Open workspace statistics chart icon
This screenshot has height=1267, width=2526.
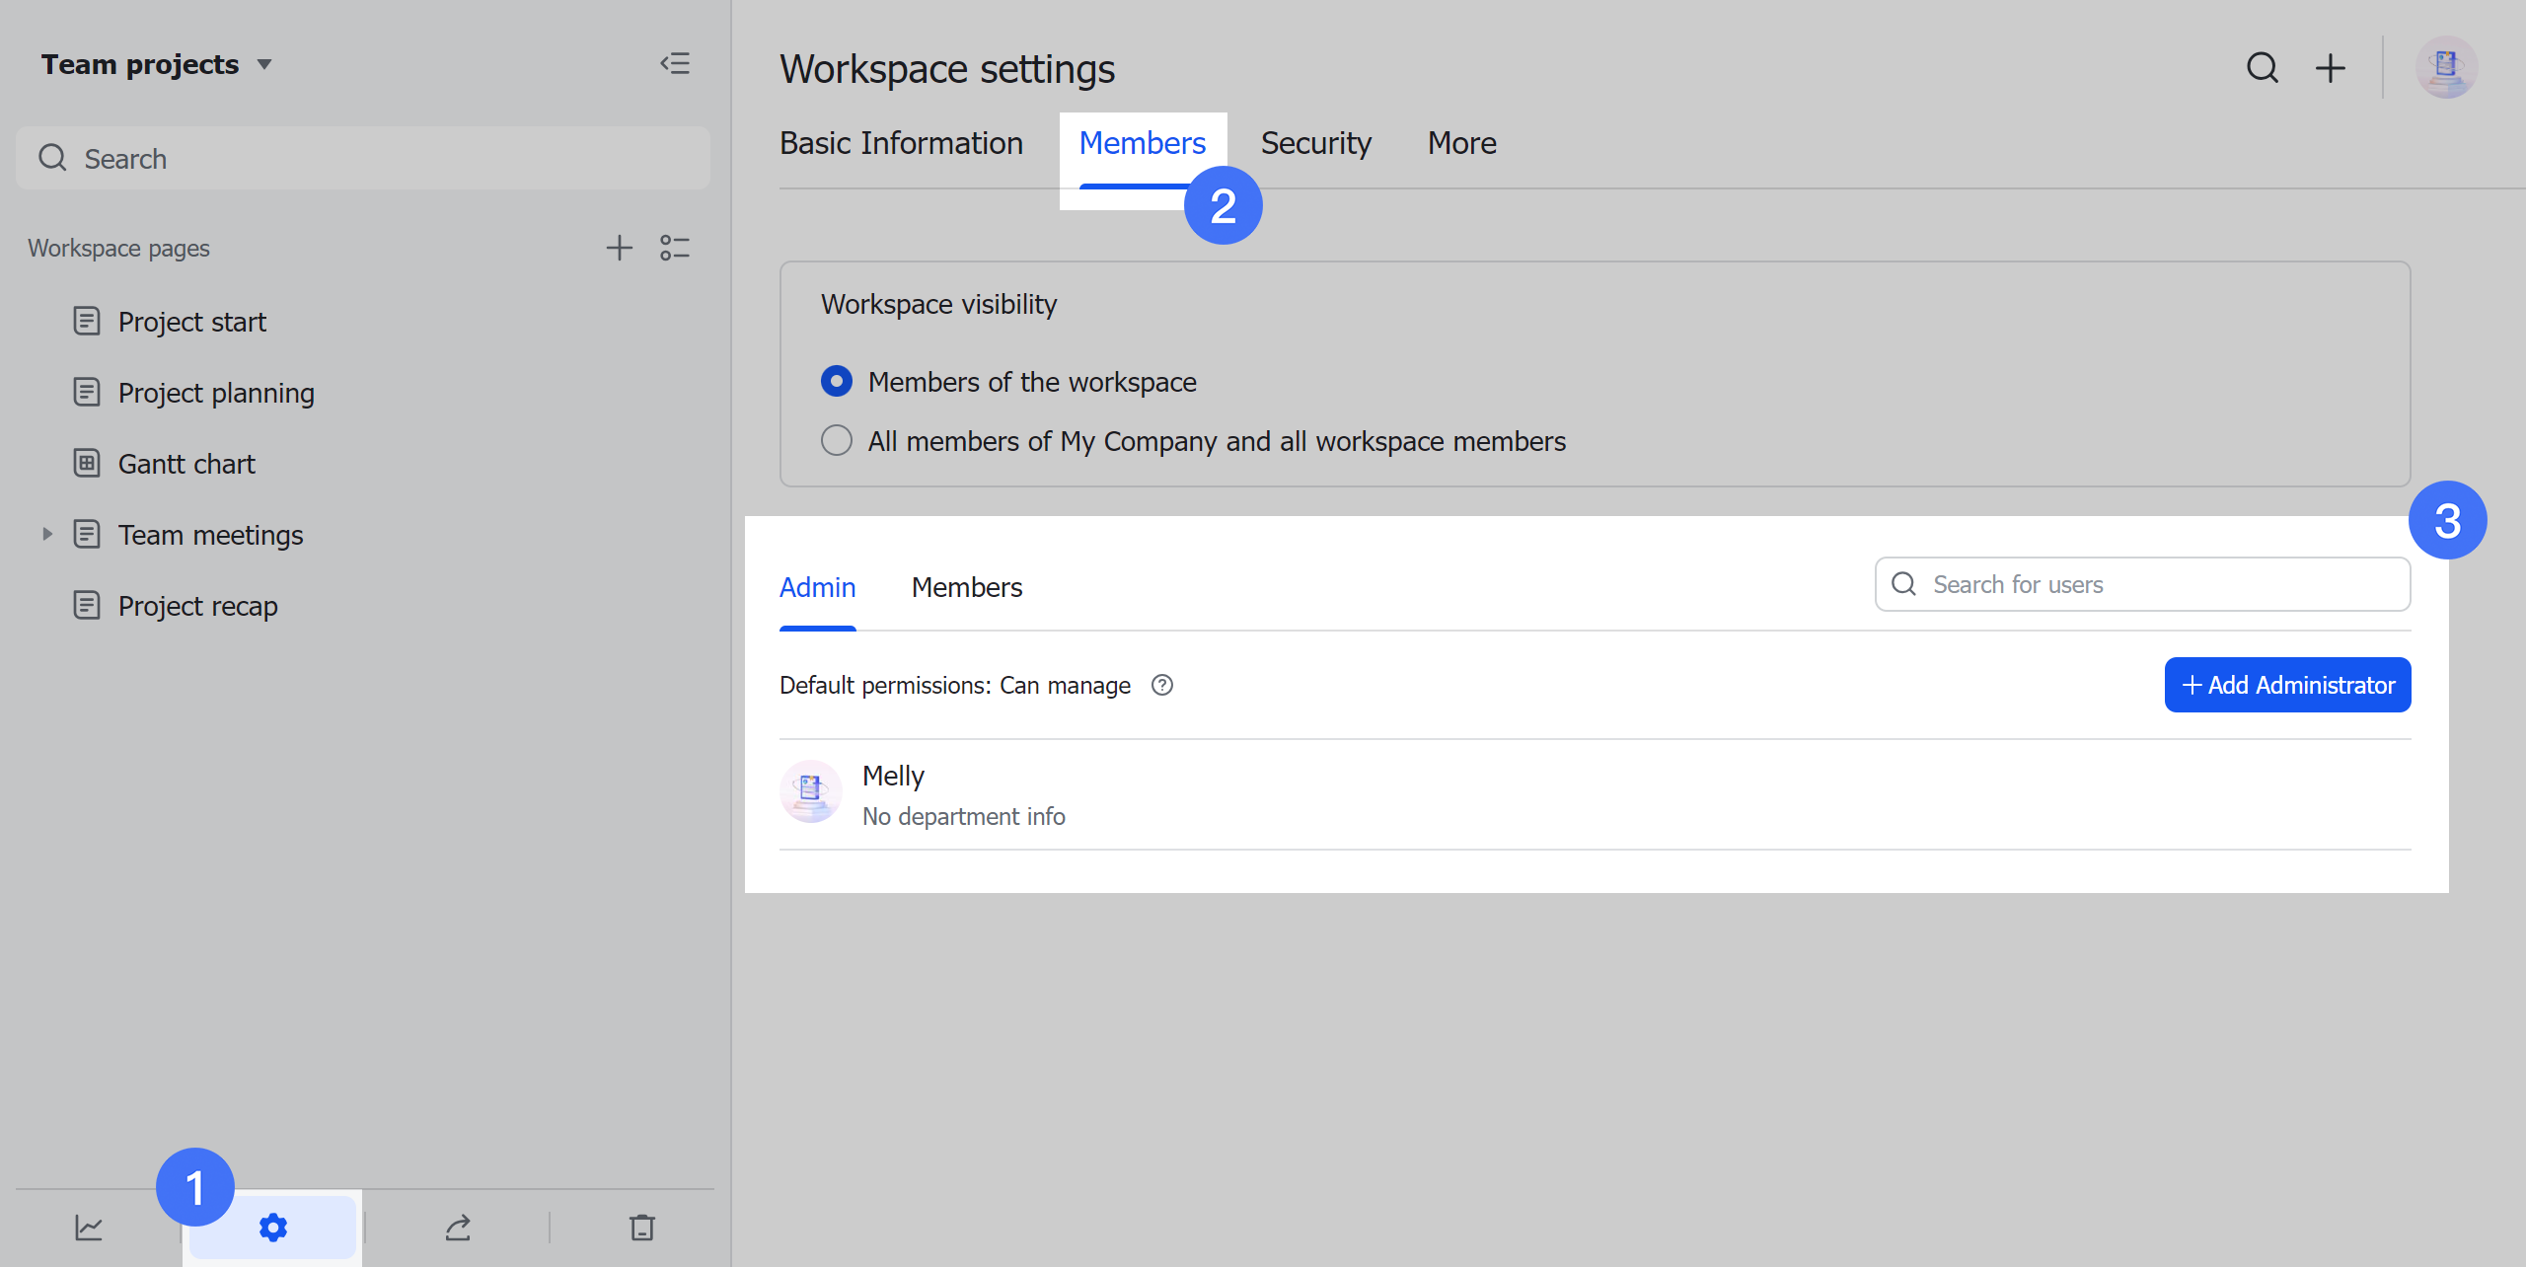tap(90, 1227)
